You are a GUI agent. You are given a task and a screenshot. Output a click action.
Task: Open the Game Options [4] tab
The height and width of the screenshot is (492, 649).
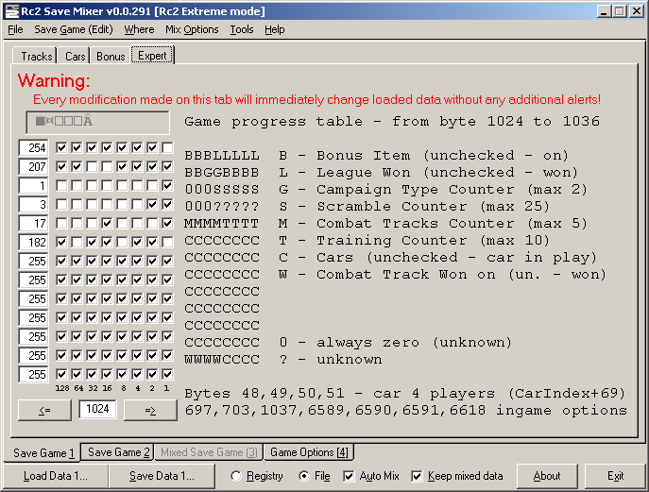[309, 451]
